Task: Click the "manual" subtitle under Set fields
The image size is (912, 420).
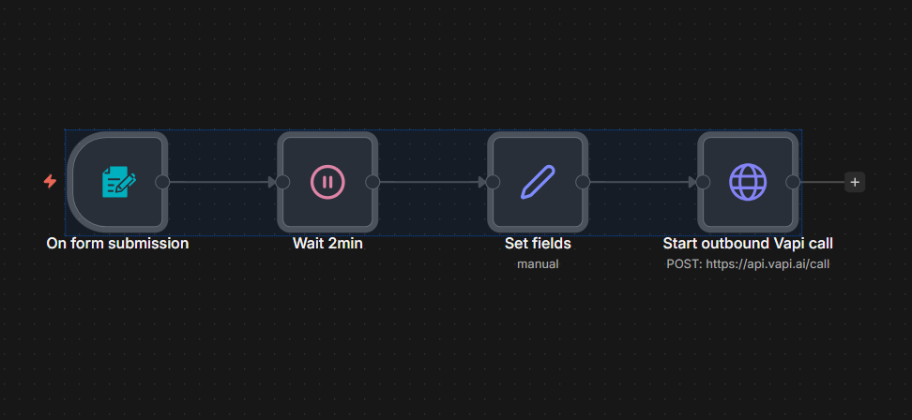Action: [538, 264]
